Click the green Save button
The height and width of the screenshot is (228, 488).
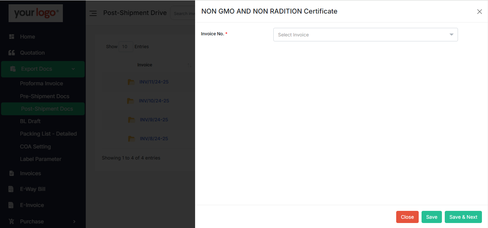[432, 217]
